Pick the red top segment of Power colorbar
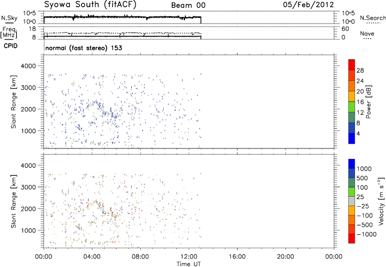The image size is (386, 267). (x=352, y=65)
